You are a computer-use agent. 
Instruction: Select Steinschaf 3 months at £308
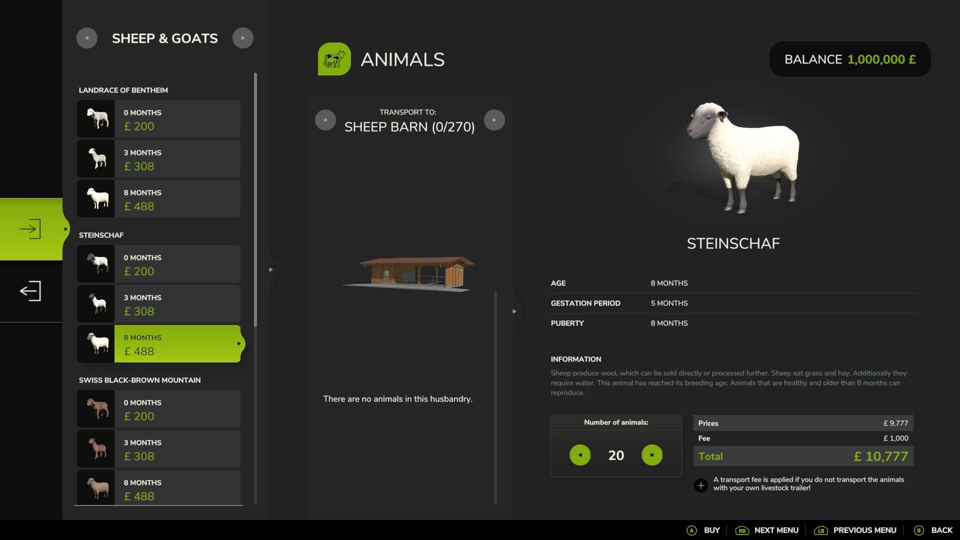point(159,304)
